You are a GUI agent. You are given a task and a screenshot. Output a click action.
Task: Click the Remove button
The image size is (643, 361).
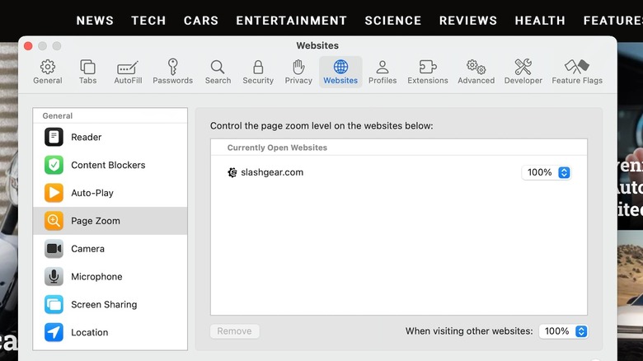click(x=235, y=331)
